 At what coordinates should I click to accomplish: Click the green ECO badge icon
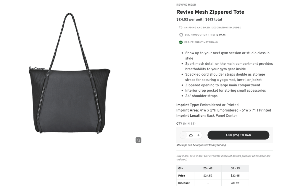[180, 42]
